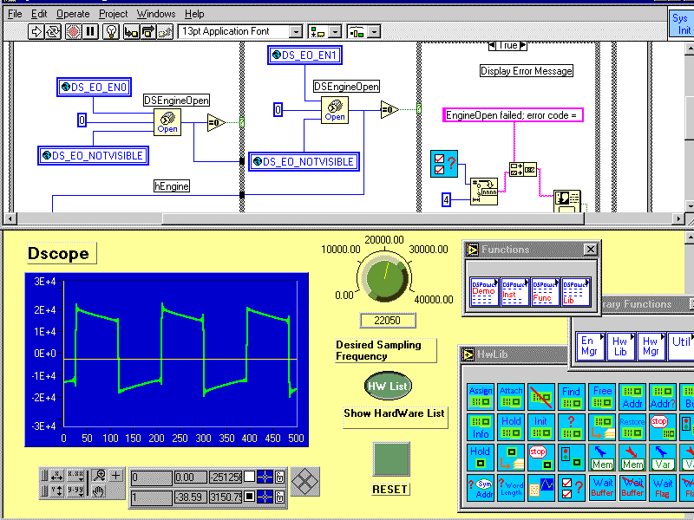
Task: Select the Wait Flag function icon
Action: click(x=663, y=488)
